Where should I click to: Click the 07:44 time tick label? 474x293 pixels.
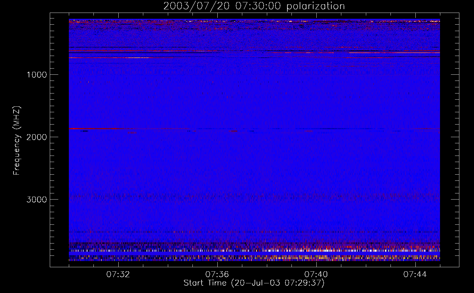coord(415,275)
